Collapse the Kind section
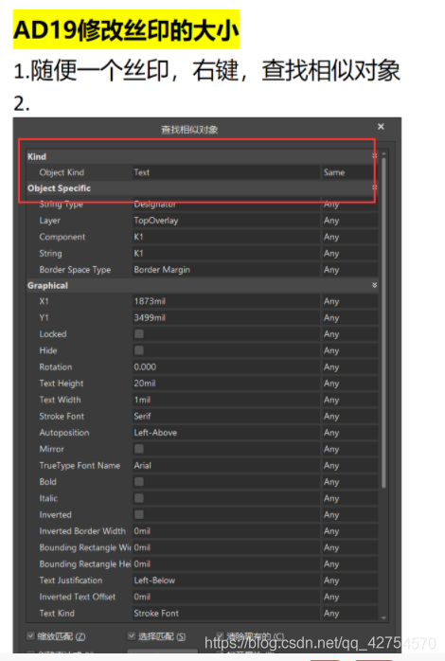Image resolution: width=445 pixels, height=661 pixels. (374, 156)
